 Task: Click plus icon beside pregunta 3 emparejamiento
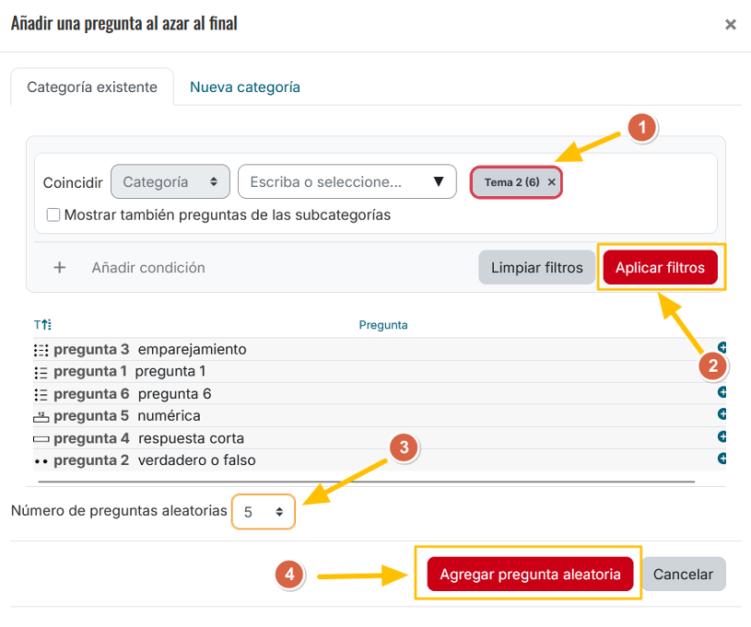coord(722,348)
